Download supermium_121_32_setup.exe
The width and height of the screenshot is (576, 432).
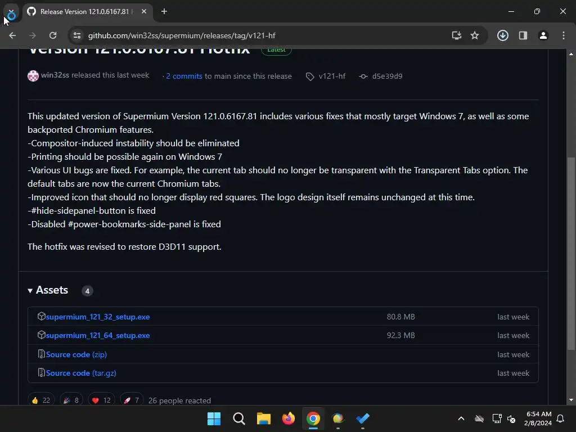[98, 317]
